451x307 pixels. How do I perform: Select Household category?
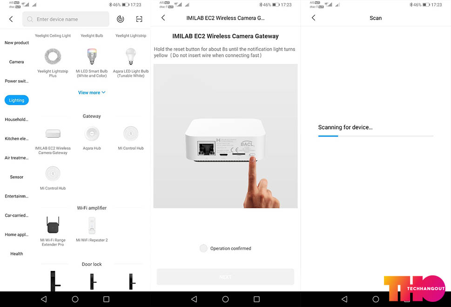tap(17, 119)
